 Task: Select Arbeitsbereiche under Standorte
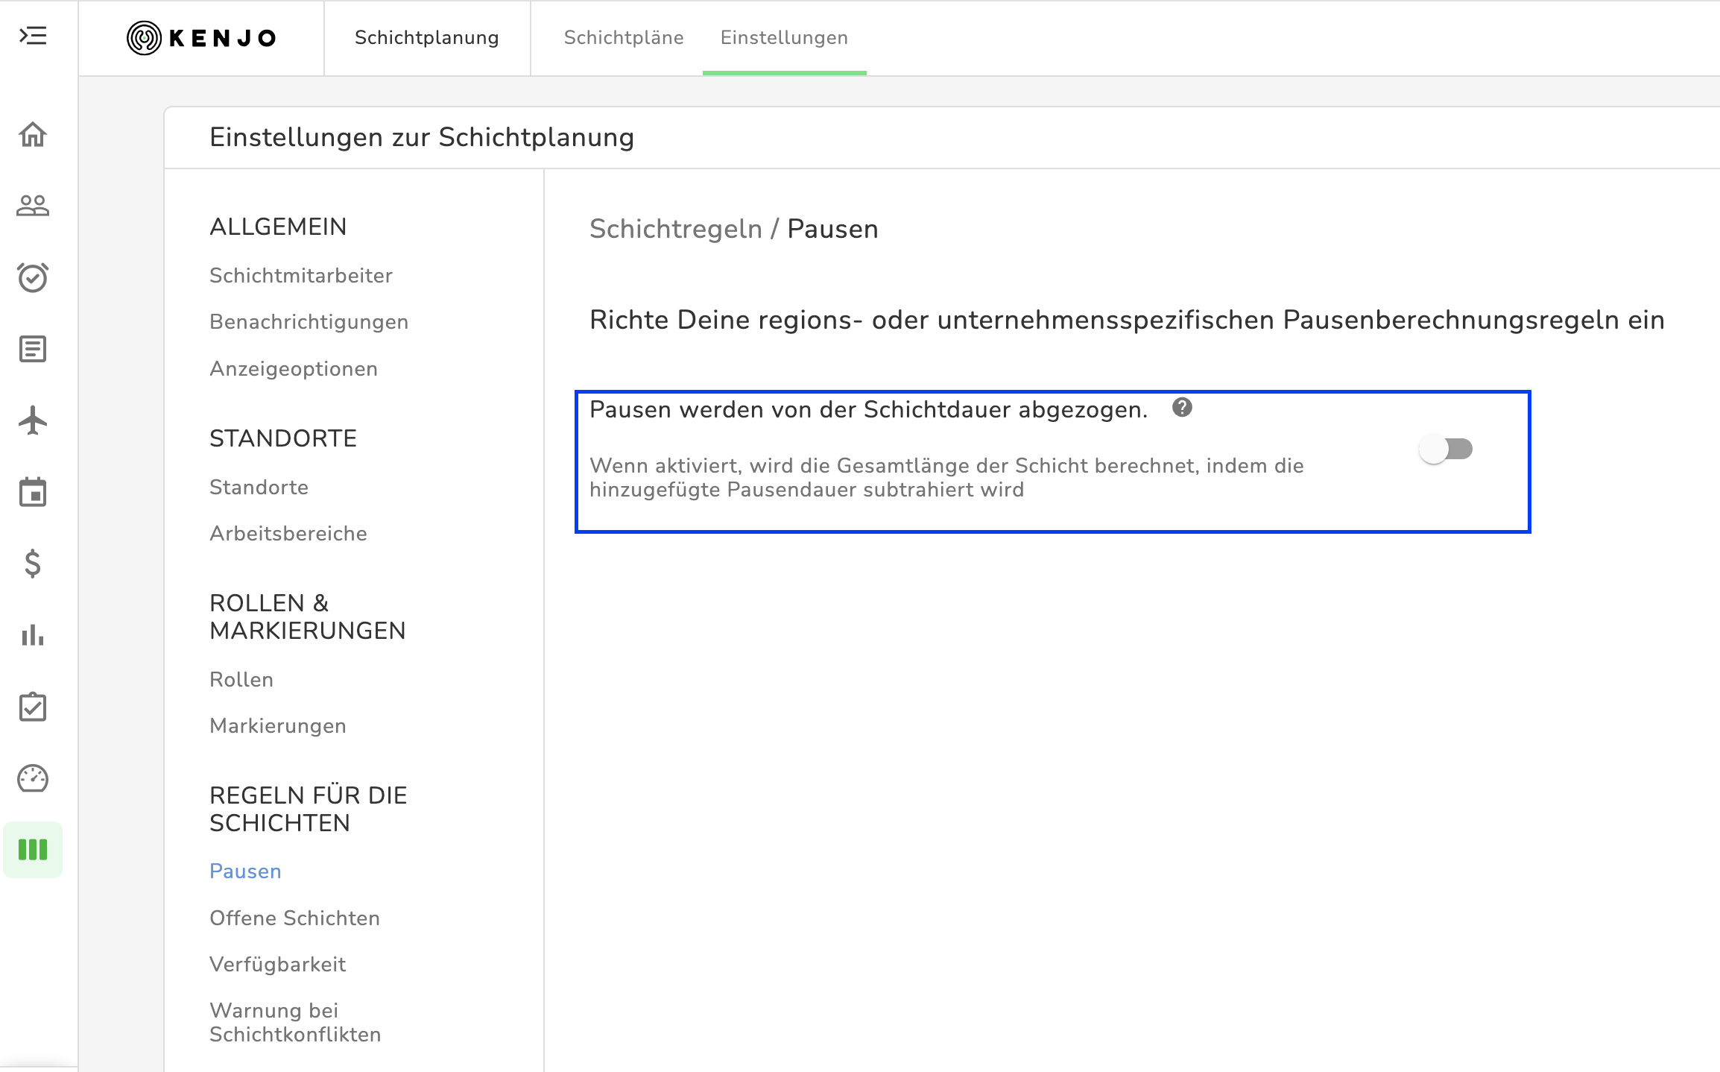click(288, 534)
